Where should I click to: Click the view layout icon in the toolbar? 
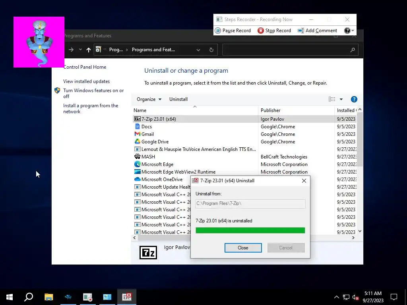point(332,99)
